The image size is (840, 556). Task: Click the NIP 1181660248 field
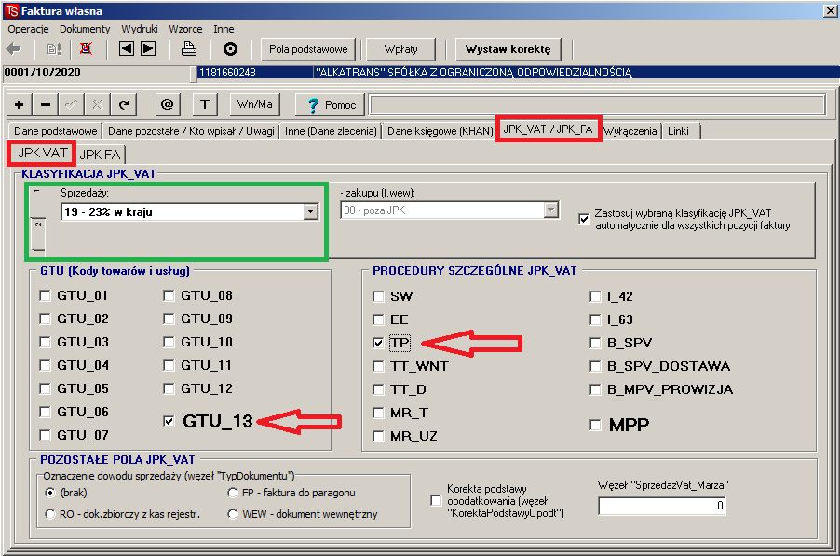click(x=254, y=73)
